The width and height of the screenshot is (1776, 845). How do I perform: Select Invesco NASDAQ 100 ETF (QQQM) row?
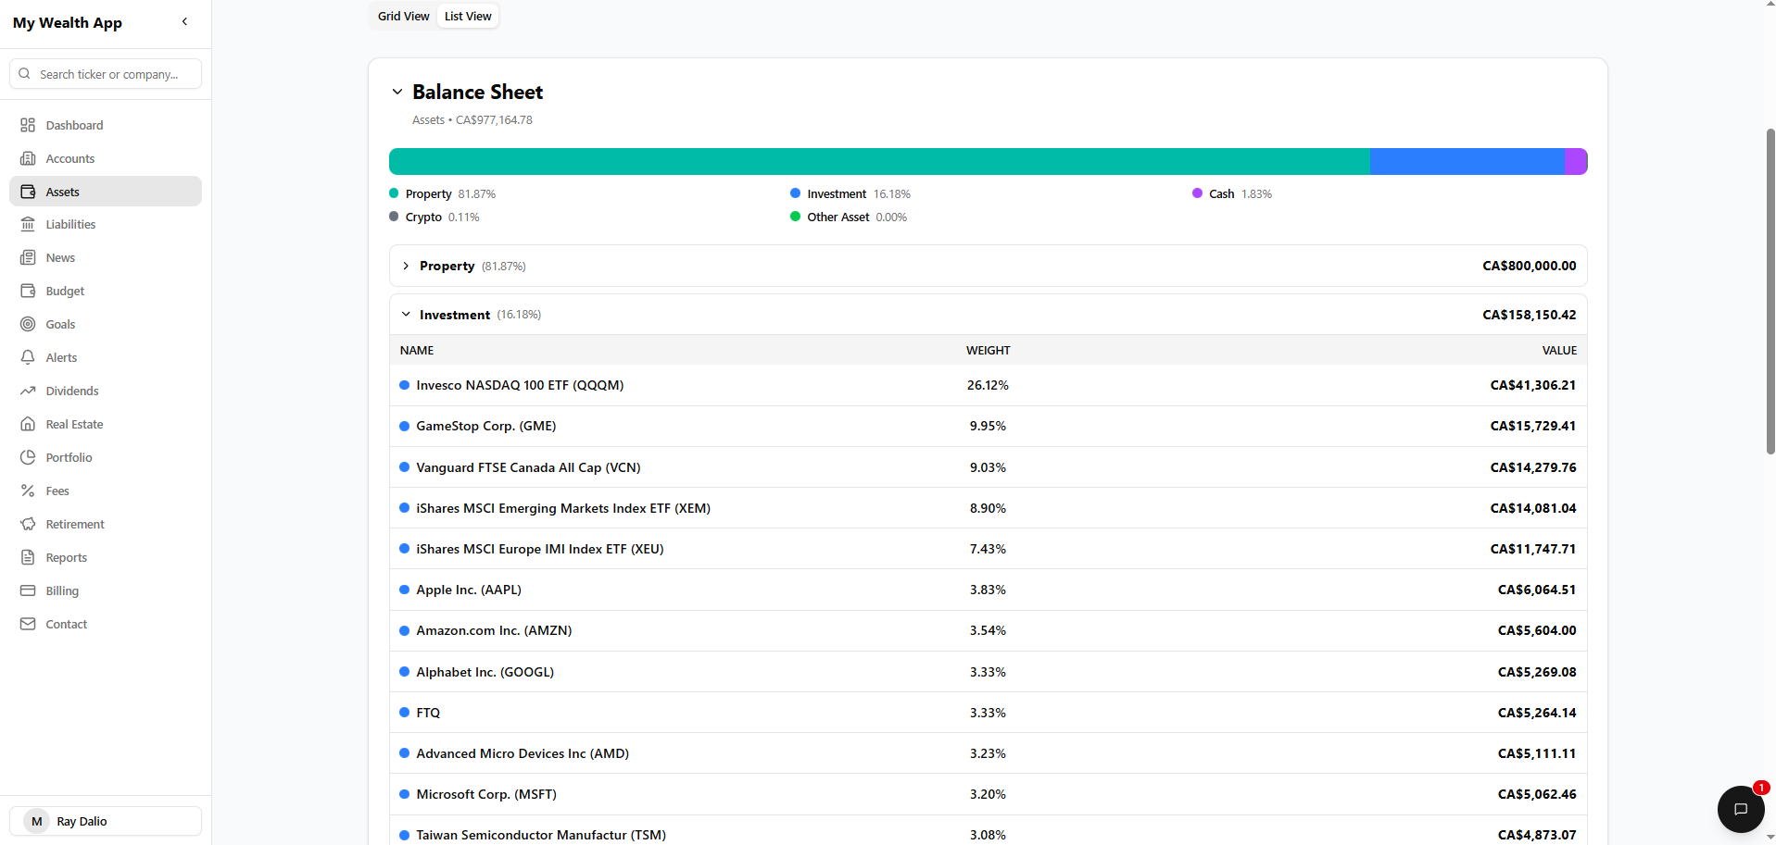coord(989,385)
